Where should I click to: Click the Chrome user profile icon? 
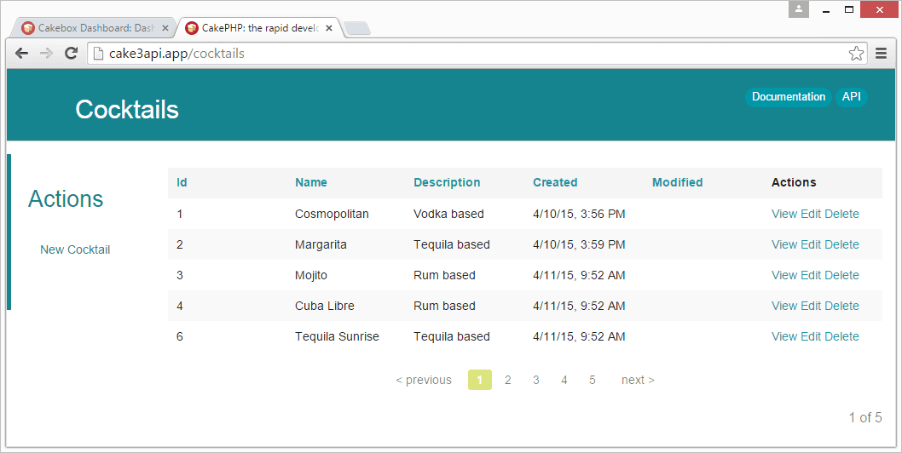(799, 9)
